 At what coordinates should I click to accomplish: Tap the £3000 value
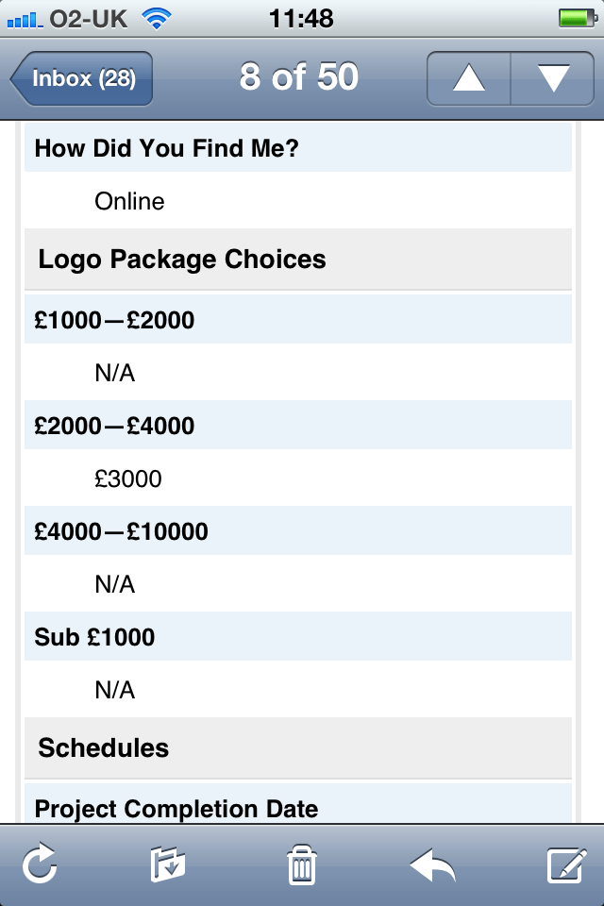[x=128, y=479]
